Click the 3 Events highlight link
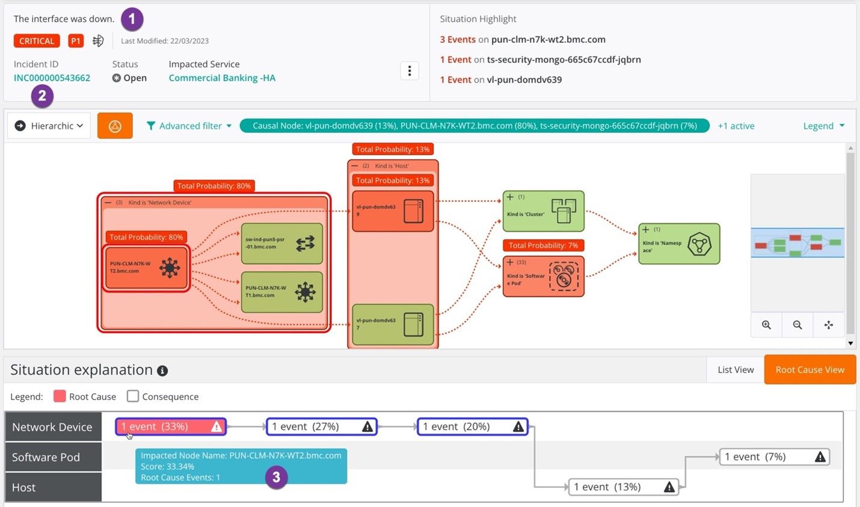The image size is (860, 507). pyautogui.click(x=458, y=39)
